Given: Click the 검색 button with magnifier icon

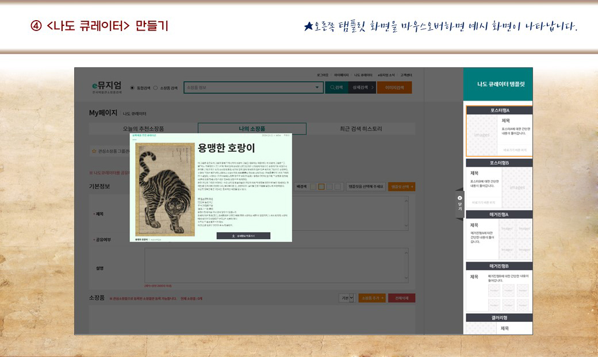Looking at the screenshot, I should click(336, 87).
